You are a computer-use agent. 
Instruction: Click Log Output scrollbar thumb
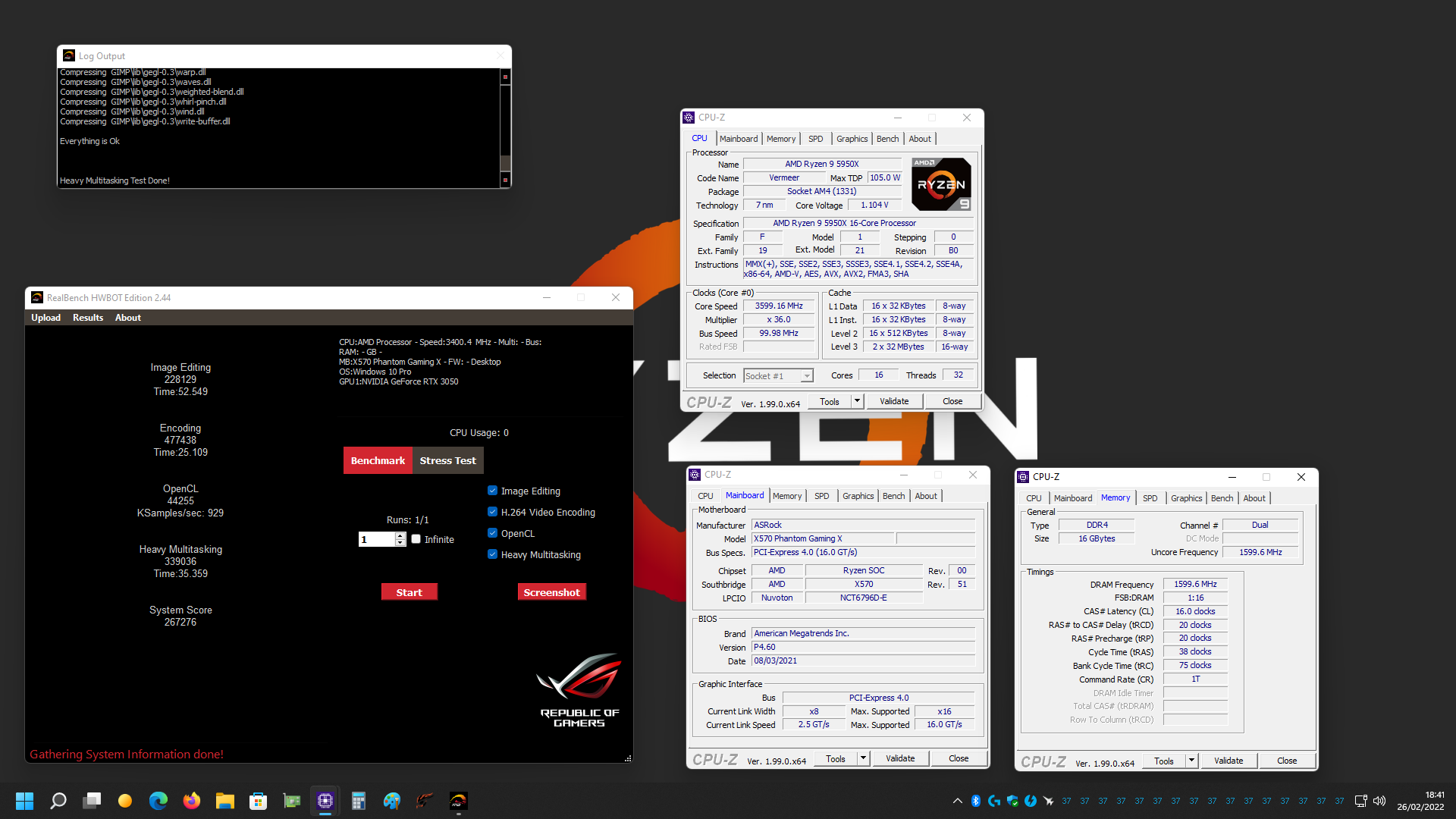coord(505,163)
